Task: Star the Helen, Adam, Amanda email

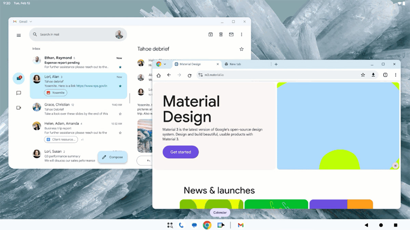Action: pos(120,133)
